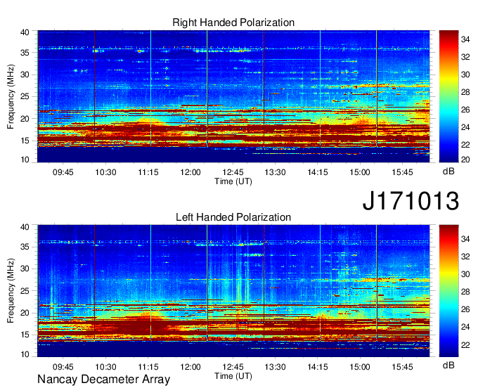This screenshot has height=388, width=478.
Task: Click 13:30 tick under right-handed plot
Action: pyautogui.click(x=275, y=172)
